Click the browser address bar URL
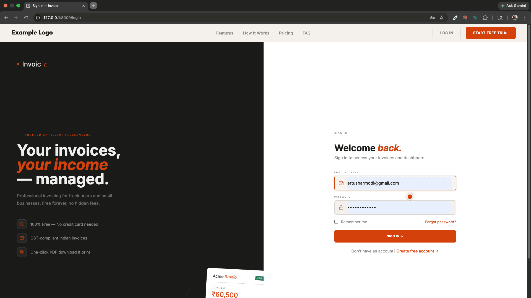The width and height of the screenshot is (531, 298). click(x=62, y=18)
